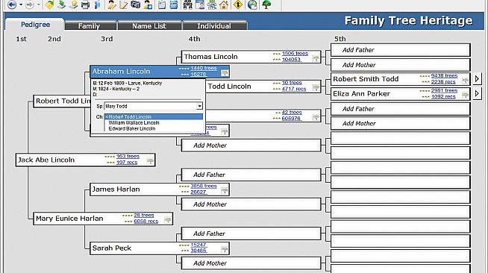Open the forward history dropdown arrow

coord(39,4)
